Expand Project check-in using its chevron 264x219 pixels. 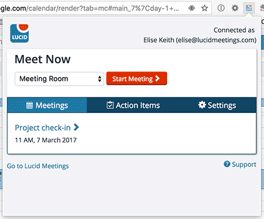click(76, 127)
